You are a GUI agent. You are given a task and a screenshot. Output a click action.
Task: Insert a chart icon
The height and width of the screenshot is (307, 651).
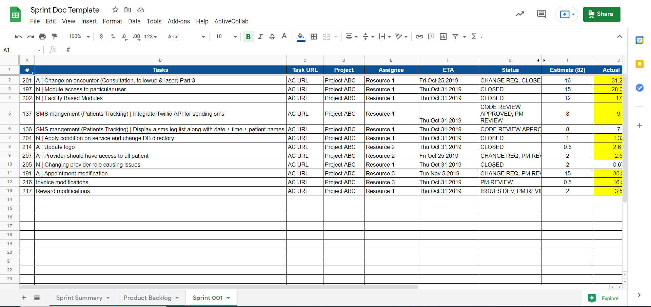click(443, 37)
